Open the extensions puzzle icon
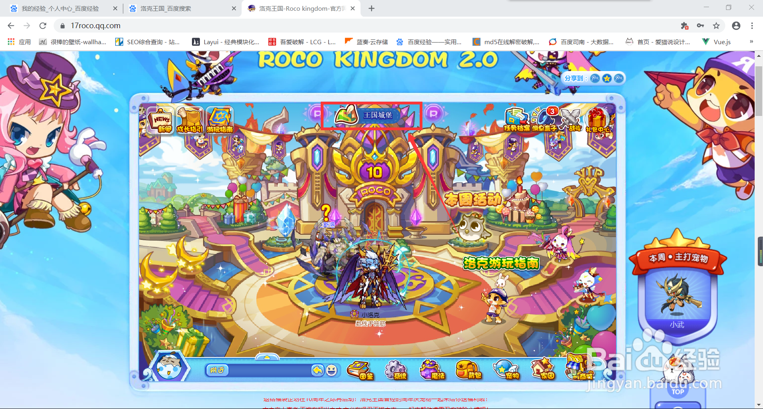The height and width of the screenshot is (409, 763). coord(684,26)
